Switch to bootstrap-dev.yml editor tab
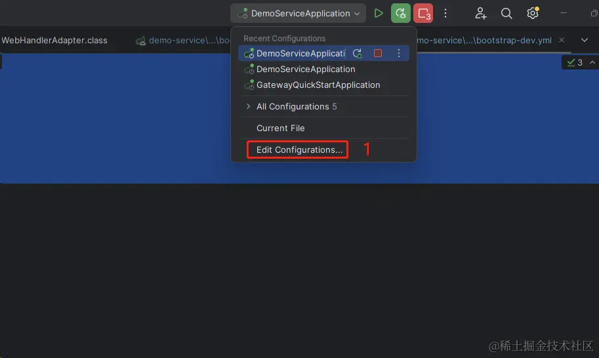 [484, 41]
